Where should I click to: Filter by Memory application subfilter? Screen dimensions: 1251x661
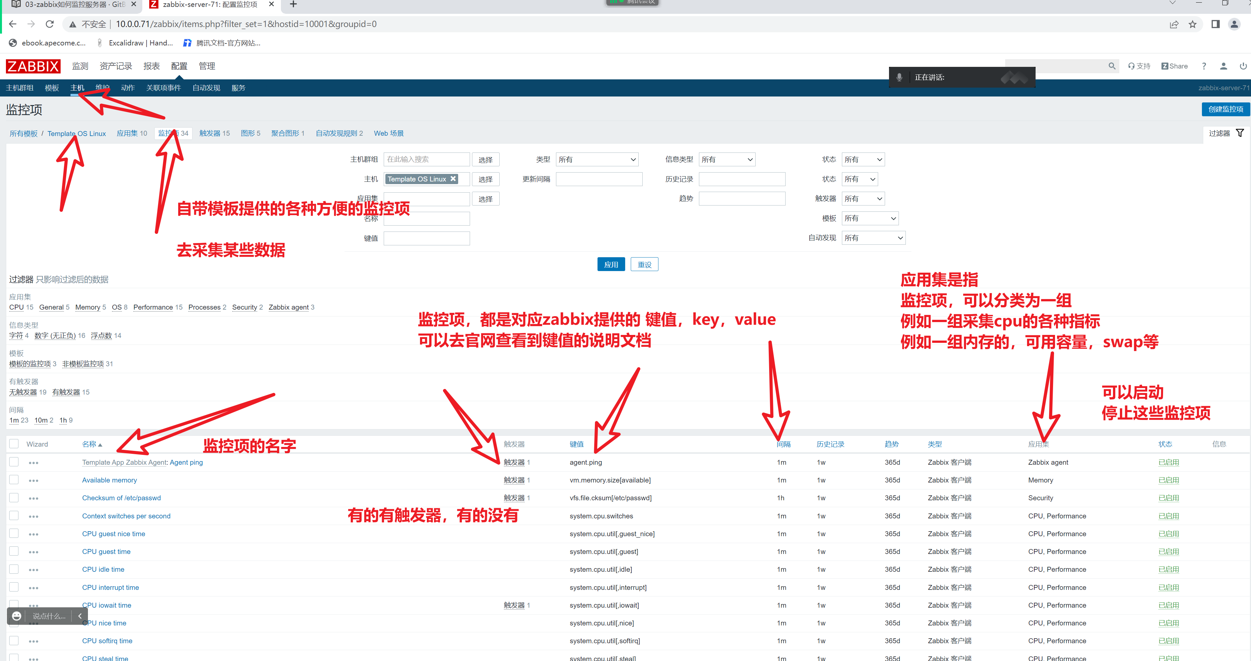point(87,307)
